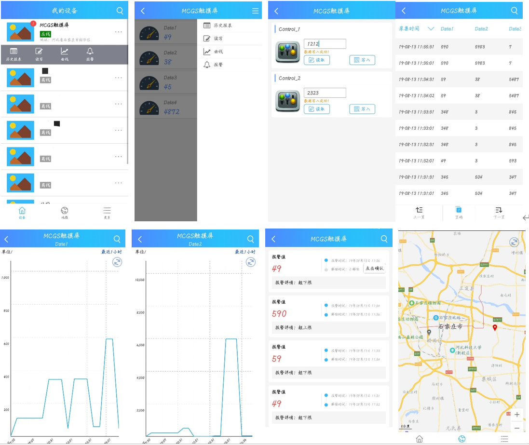Refresh the Date1 chart
529x445 pixels.
point(117,262)
